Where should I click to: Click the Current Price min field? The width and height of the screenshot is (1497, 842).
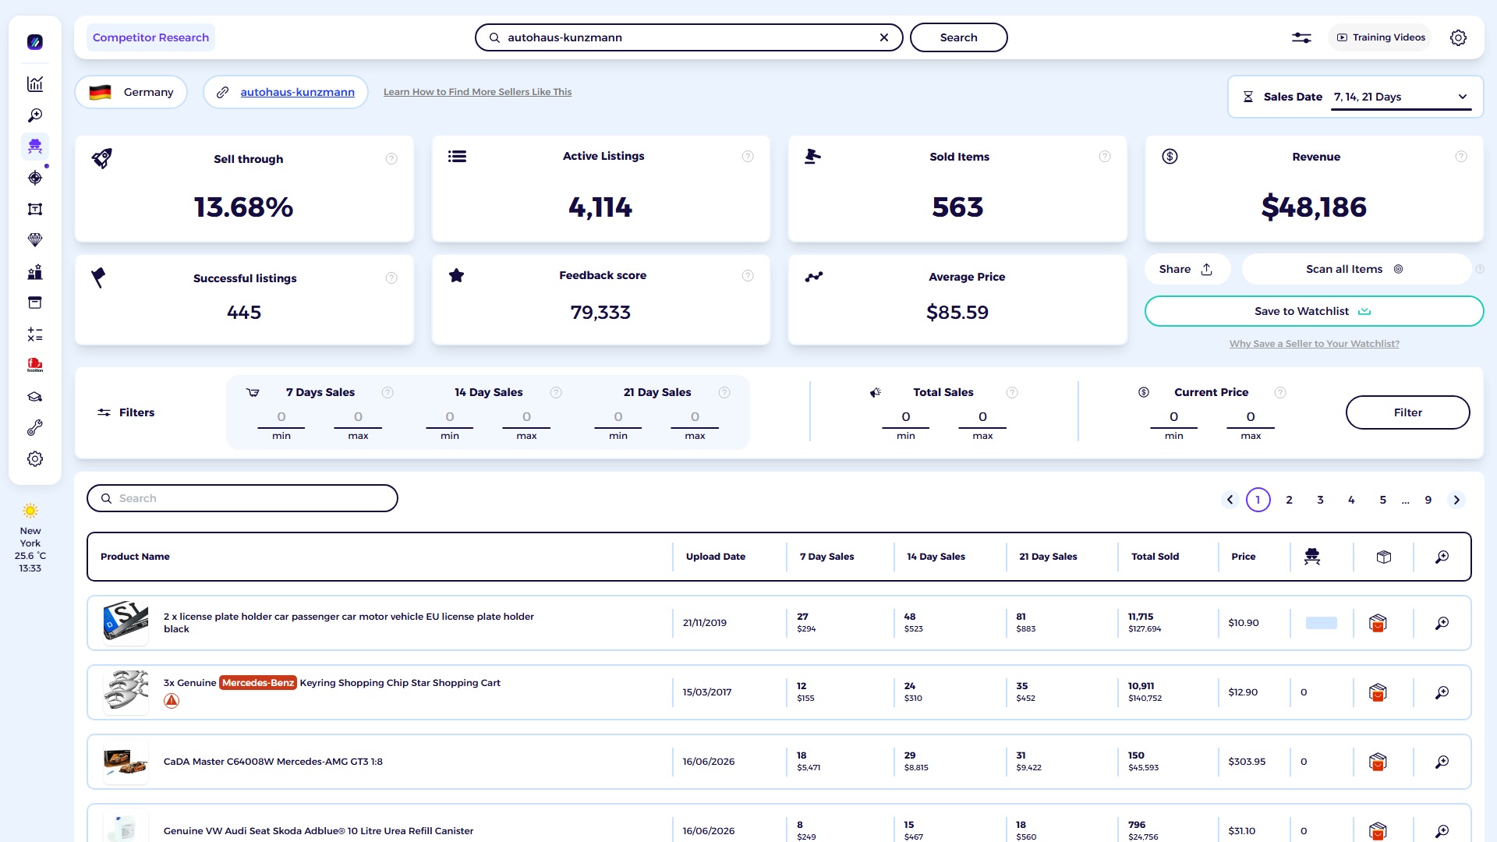coord(1173,417)
